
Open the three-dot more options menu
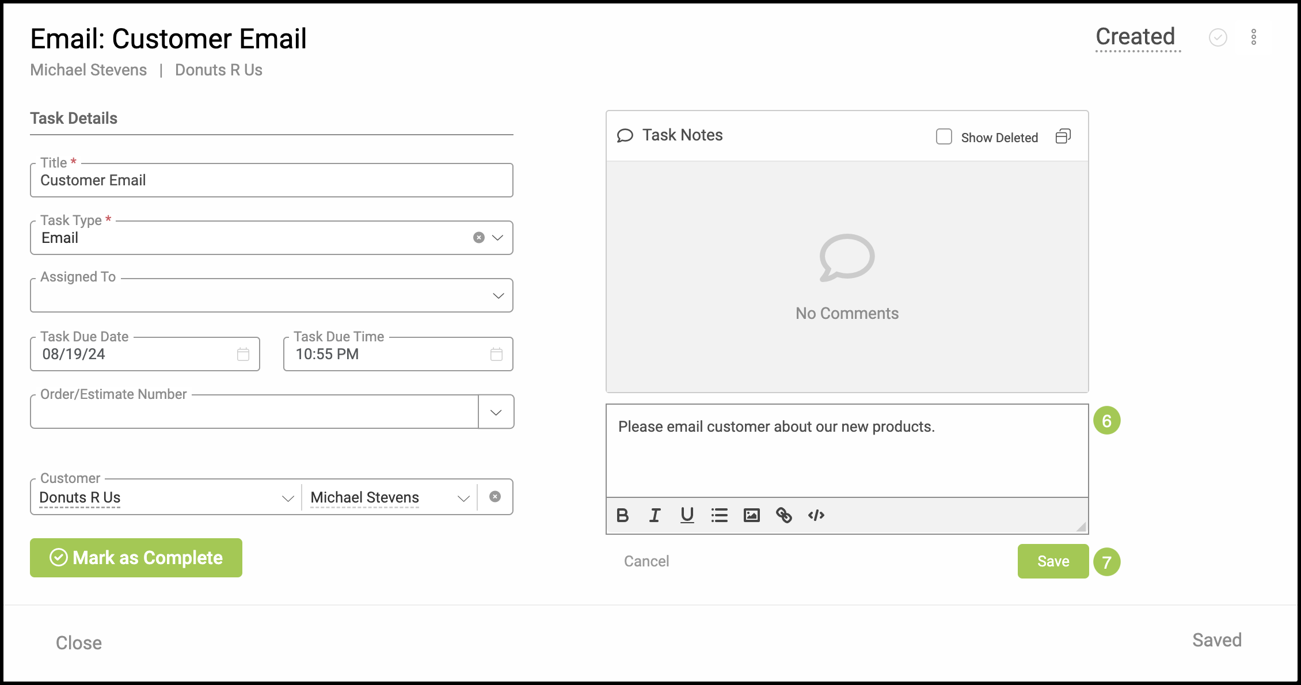pyautogui.click(x=1253, y=37)
